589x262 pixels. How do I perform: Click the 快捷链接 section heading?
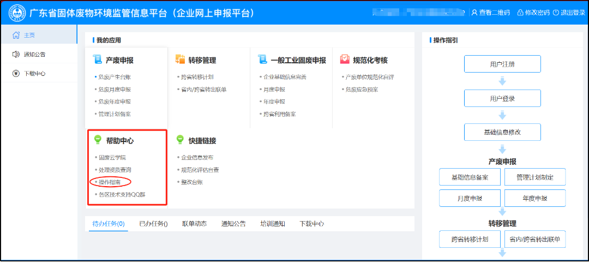pos(202,141)
